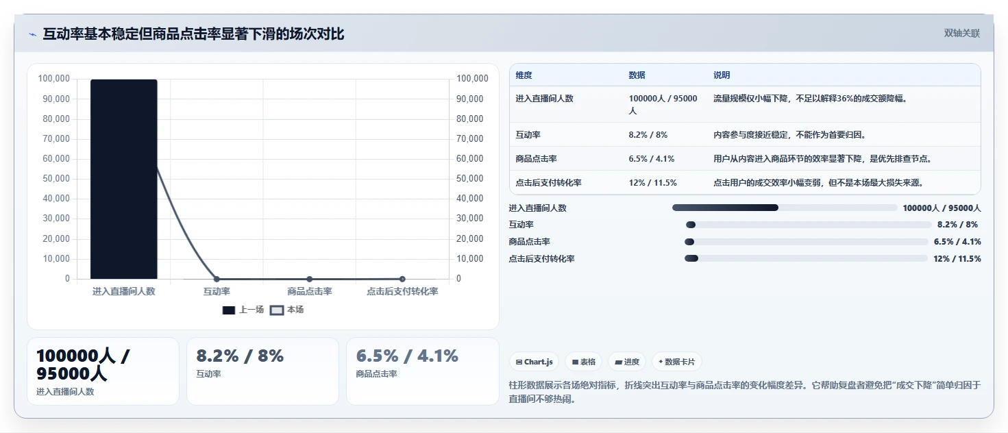Click the 维度 table column header

click(x=524, y=75)
